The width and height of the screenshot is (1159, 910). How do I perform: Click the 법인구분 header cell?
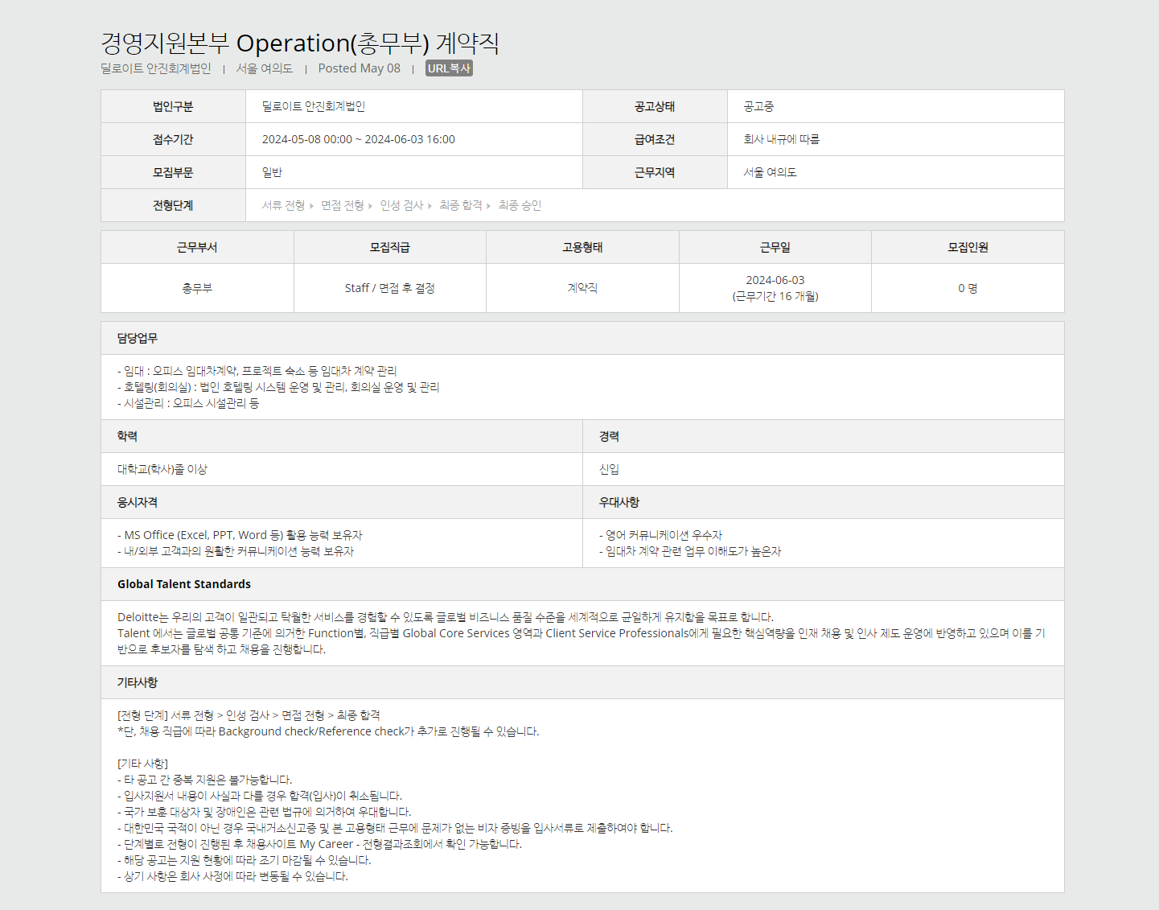(x=173, y=106)
